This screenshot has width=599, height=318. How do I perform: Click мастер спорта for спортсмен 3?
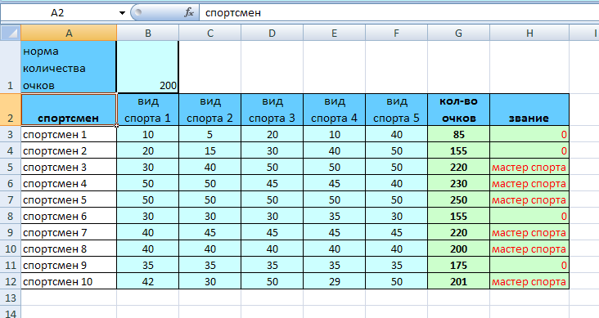pyautogui.click(x=529, y=168)
